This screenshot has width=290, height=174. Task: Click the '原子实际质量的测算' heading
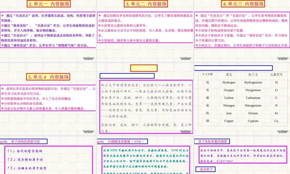[x=212, y=142]
